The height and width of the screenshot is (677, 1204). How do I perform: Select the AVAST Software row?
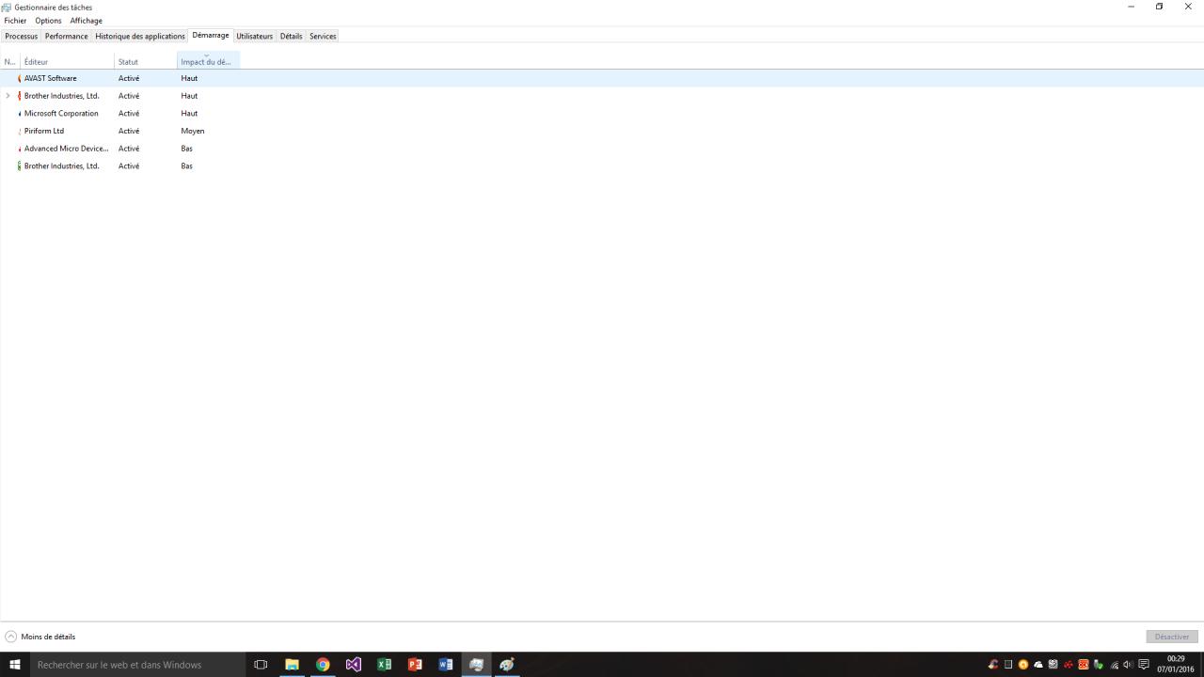[x=602, y=78]
